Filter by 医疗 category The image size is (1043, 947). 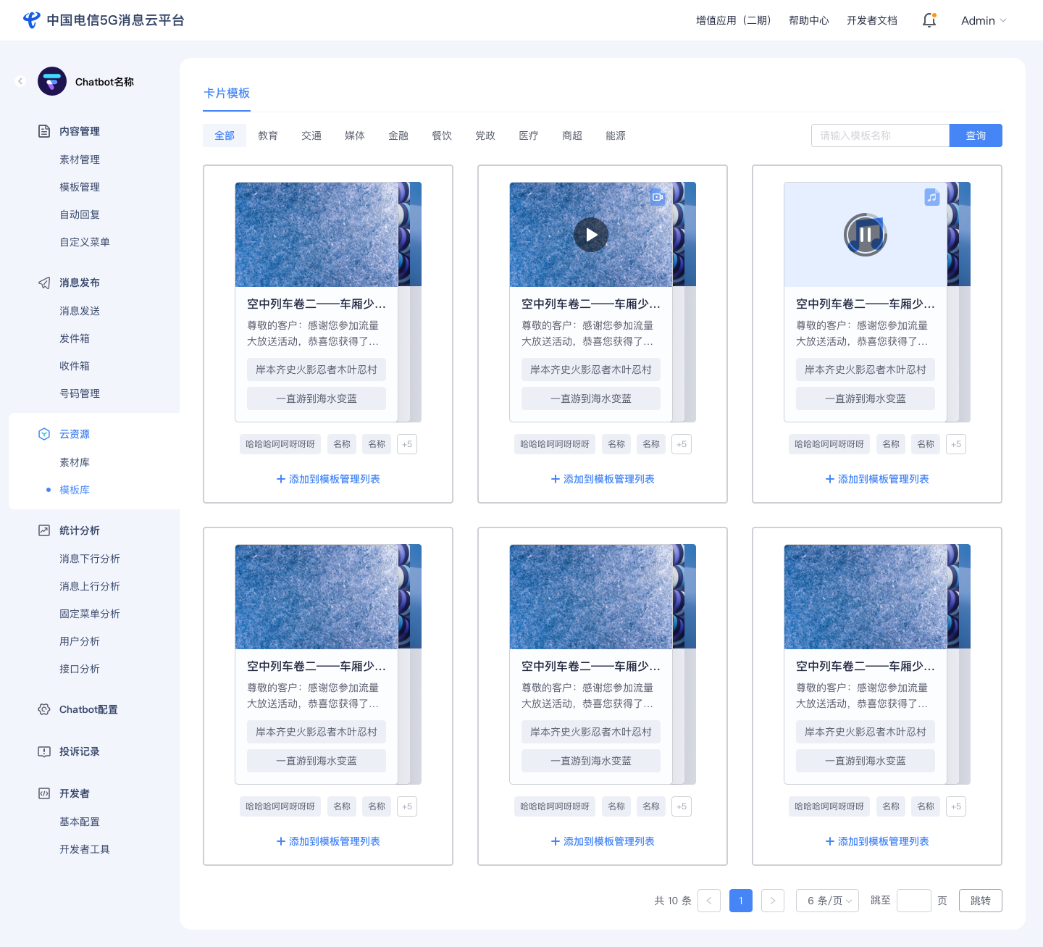(x=529, y=135)
